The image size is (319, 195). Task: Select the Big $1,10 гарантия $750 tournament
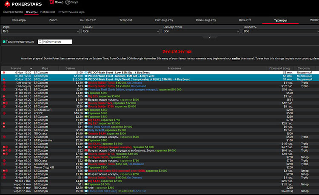160,120
